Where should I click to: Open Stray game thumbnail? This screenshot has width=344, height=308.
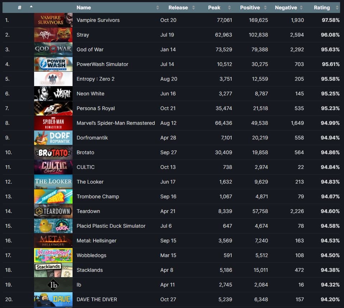[53, 35]
